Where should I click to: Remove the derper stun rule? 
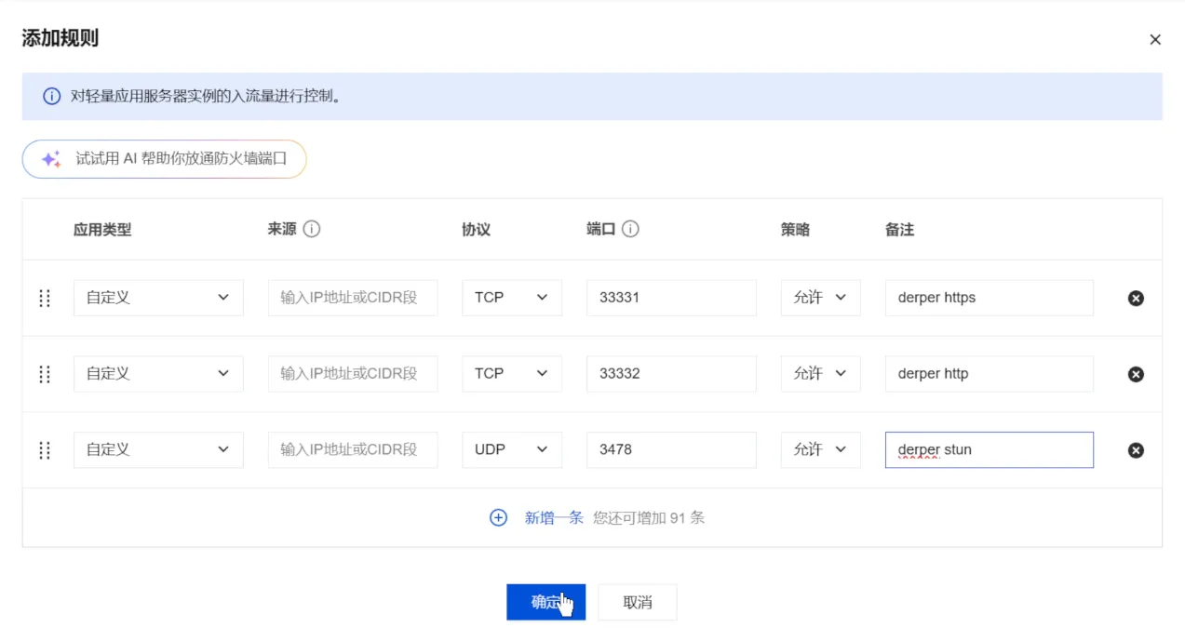(1136, 450)
